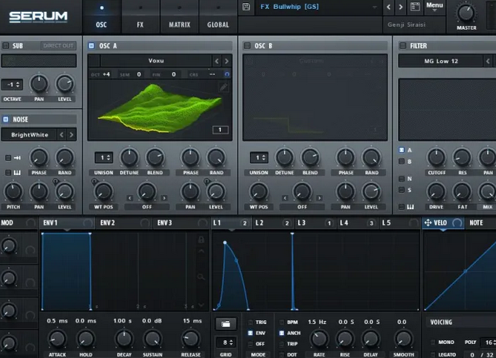This screenshot has width=496, height=358.
Task: Enable OSC B
Action: pos(247,45)
